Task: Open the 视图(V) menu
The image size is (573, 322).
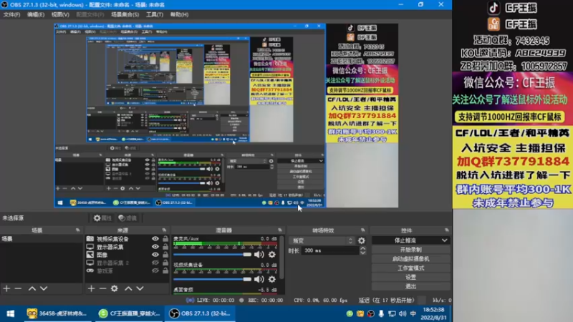Action: (x=60, y=14)
